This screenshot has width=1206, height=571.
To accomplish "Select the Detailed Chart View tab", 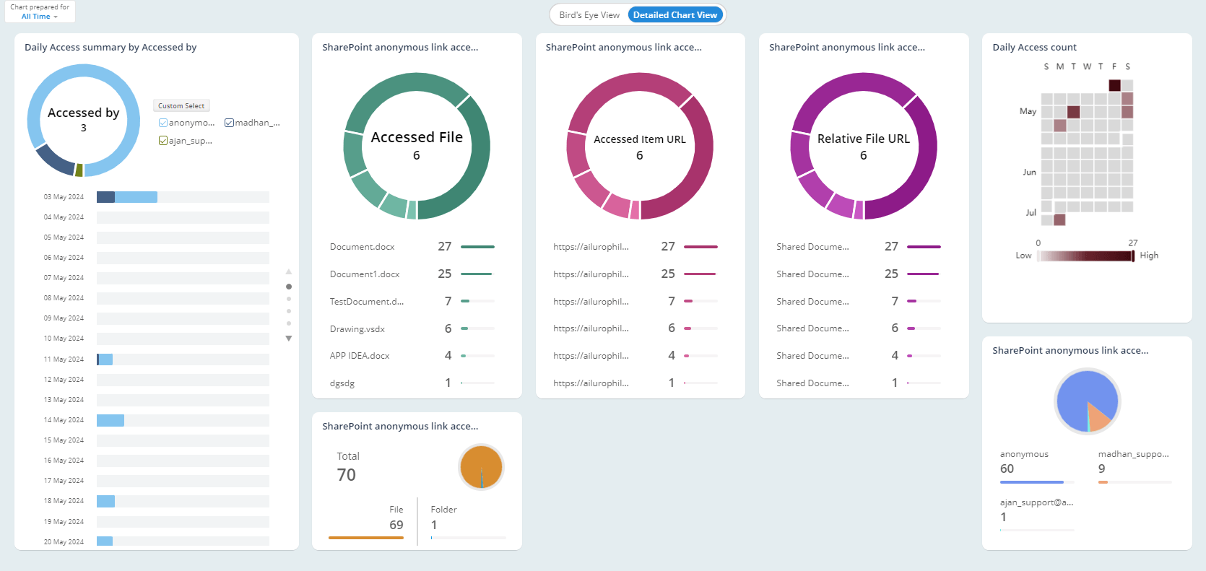I will click(675, 15).
